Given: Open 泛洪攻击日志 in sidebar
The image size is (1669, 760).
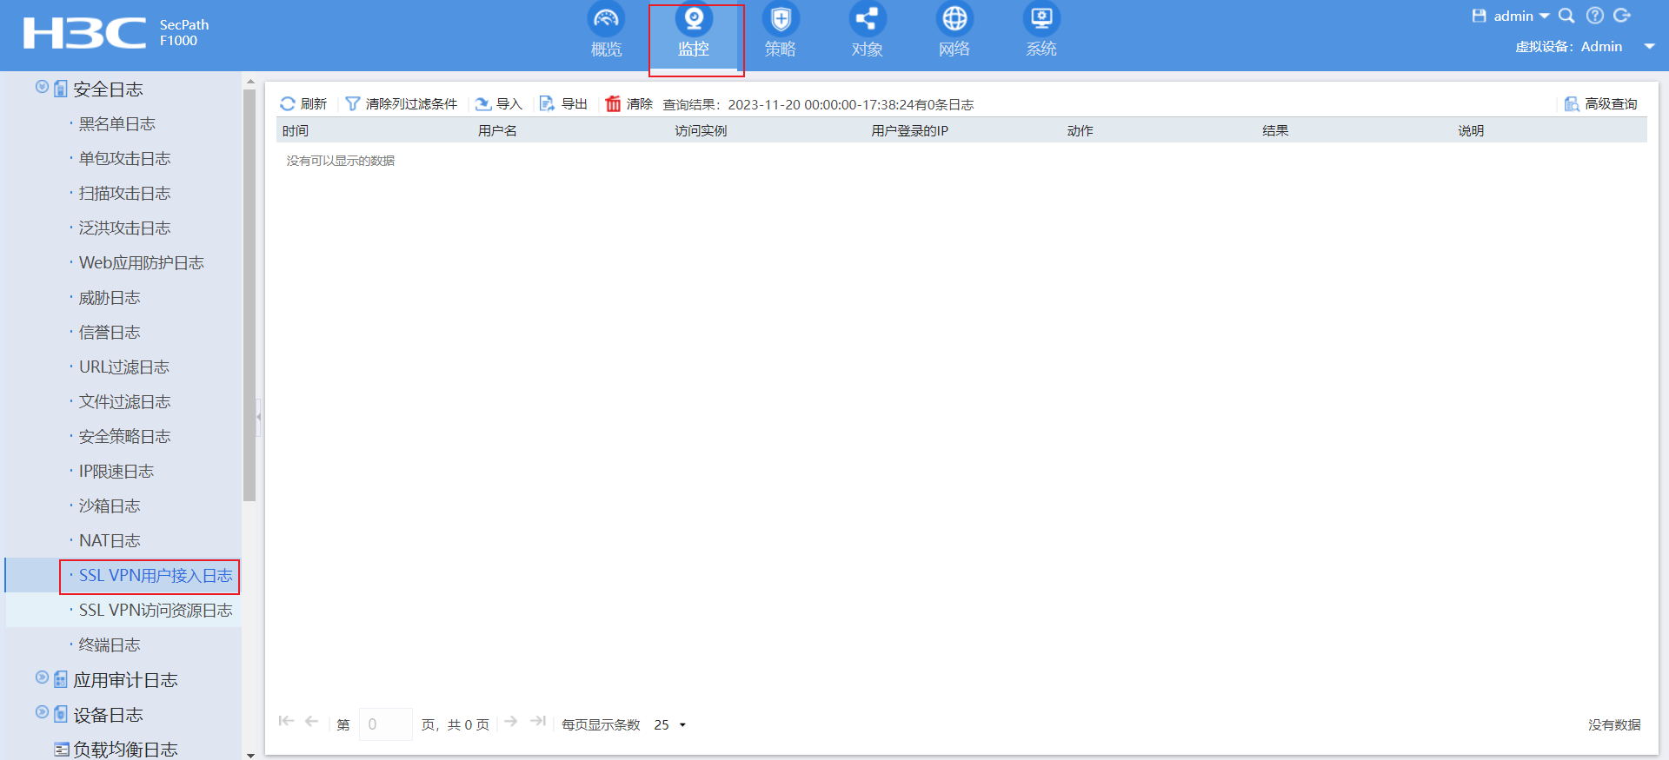Looking at the screenshot, I should coord(124,228).
